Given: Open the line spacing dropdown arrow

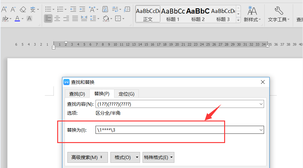Looking at the screenshot, I should (98, 19).
